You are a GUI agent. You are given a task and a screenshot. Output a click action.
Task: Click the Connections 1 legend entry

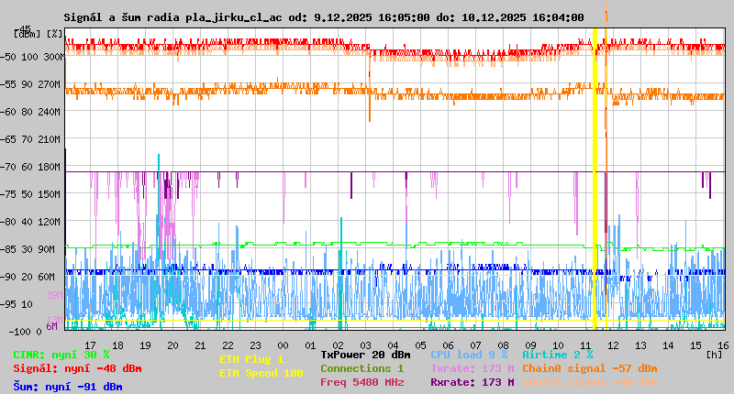(x=361, y=368)
